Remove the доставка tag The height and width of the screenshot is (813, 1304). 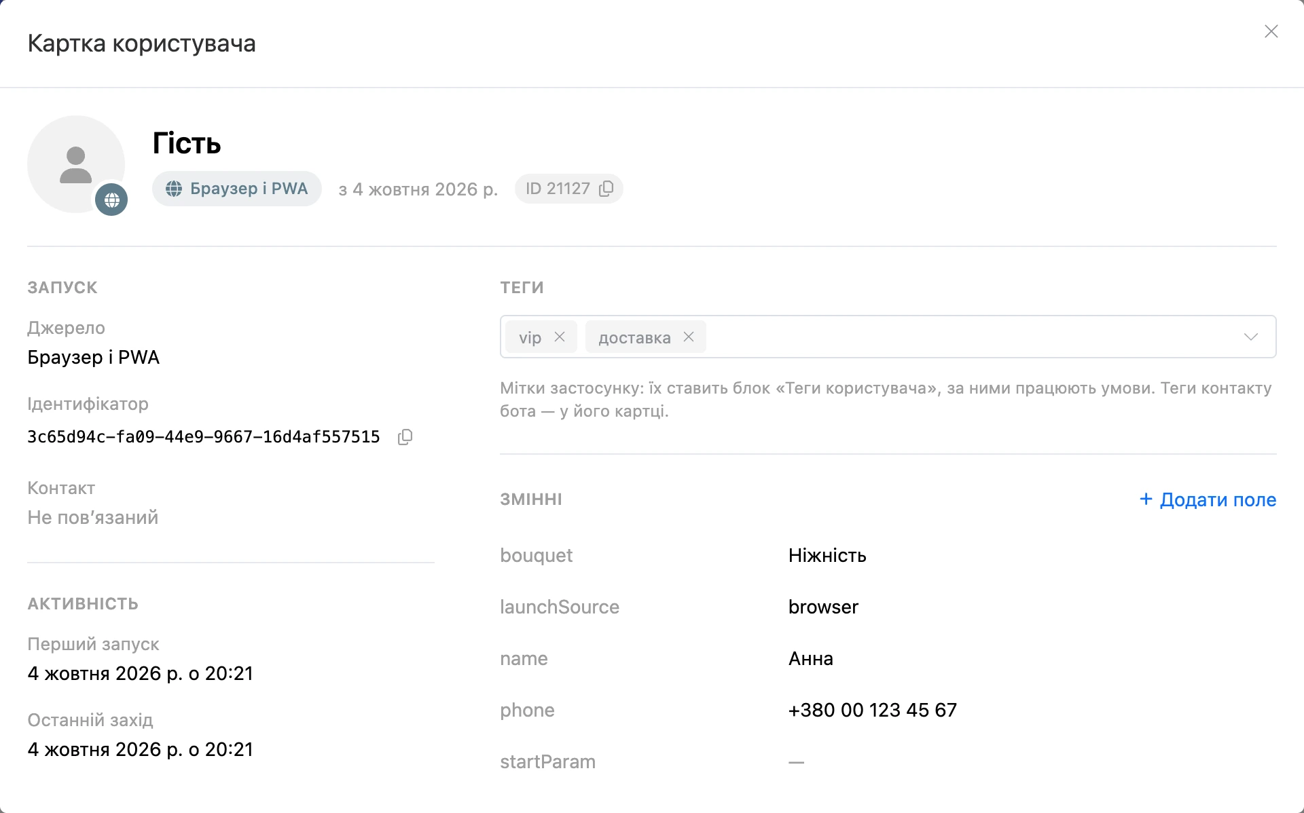point(689,337)
